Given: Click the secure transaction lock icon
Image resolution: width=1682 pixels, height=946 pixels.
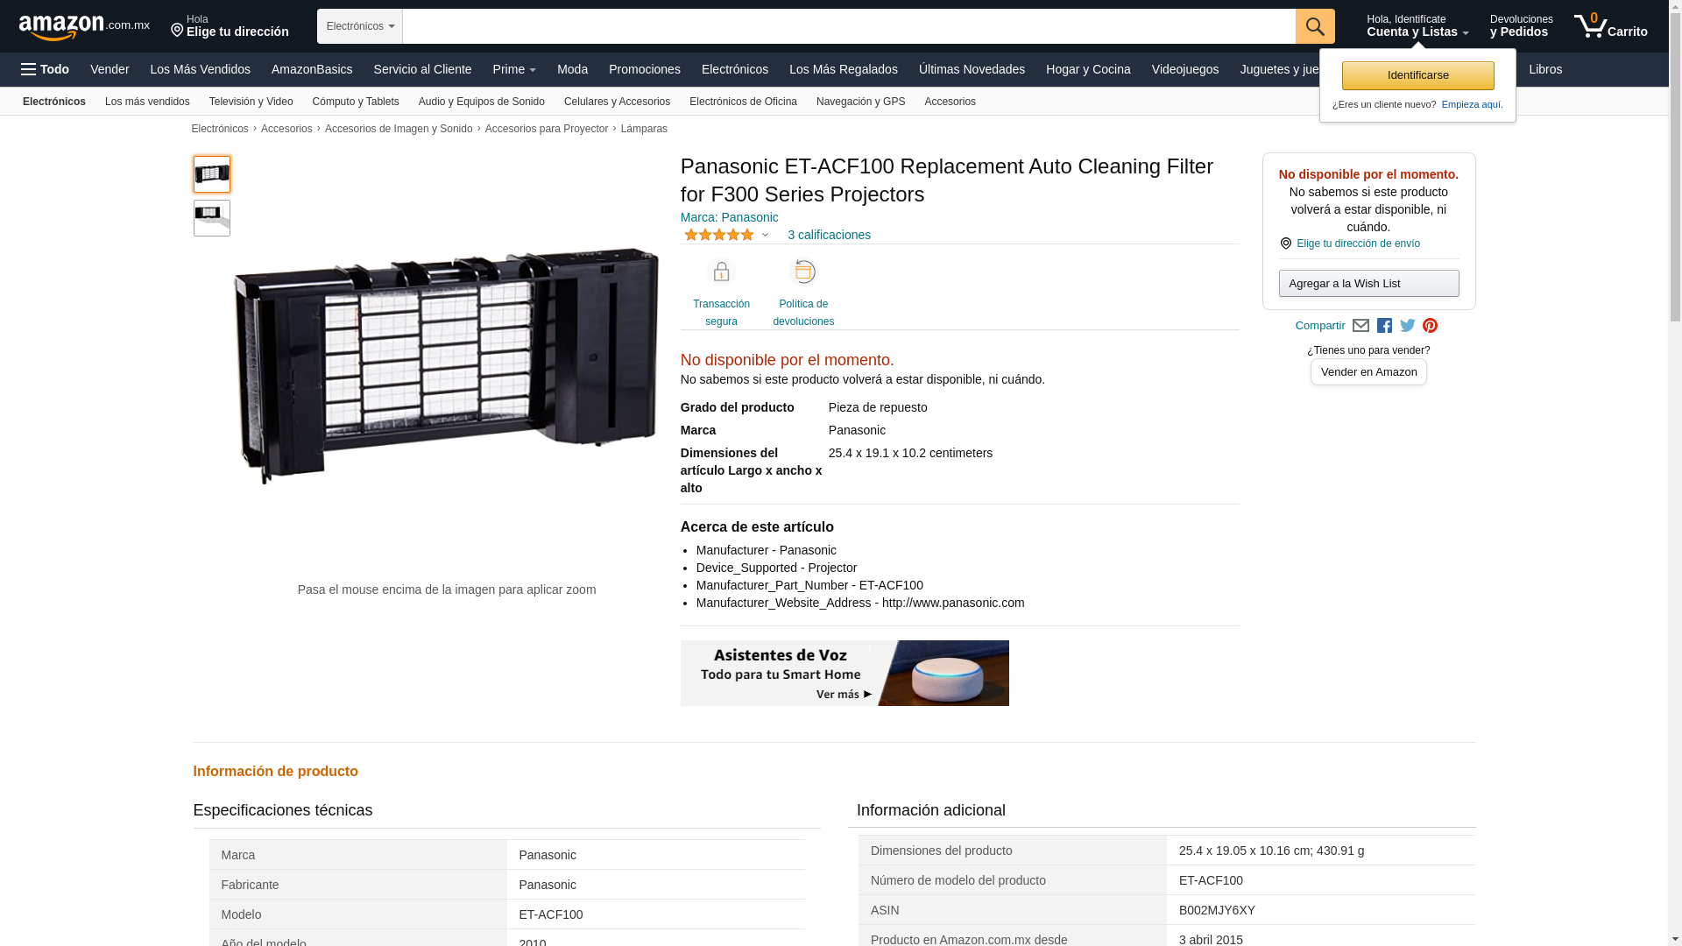Looking at the screenshot, I should 721,272.
